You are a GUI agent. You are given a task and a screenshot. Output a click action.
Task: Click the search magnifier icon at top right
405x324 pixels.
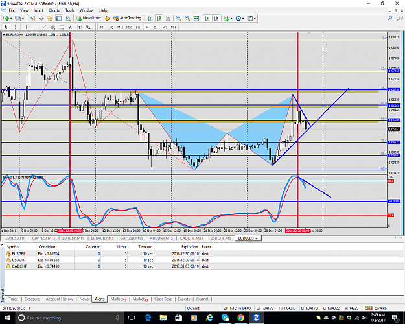(390, 18)
